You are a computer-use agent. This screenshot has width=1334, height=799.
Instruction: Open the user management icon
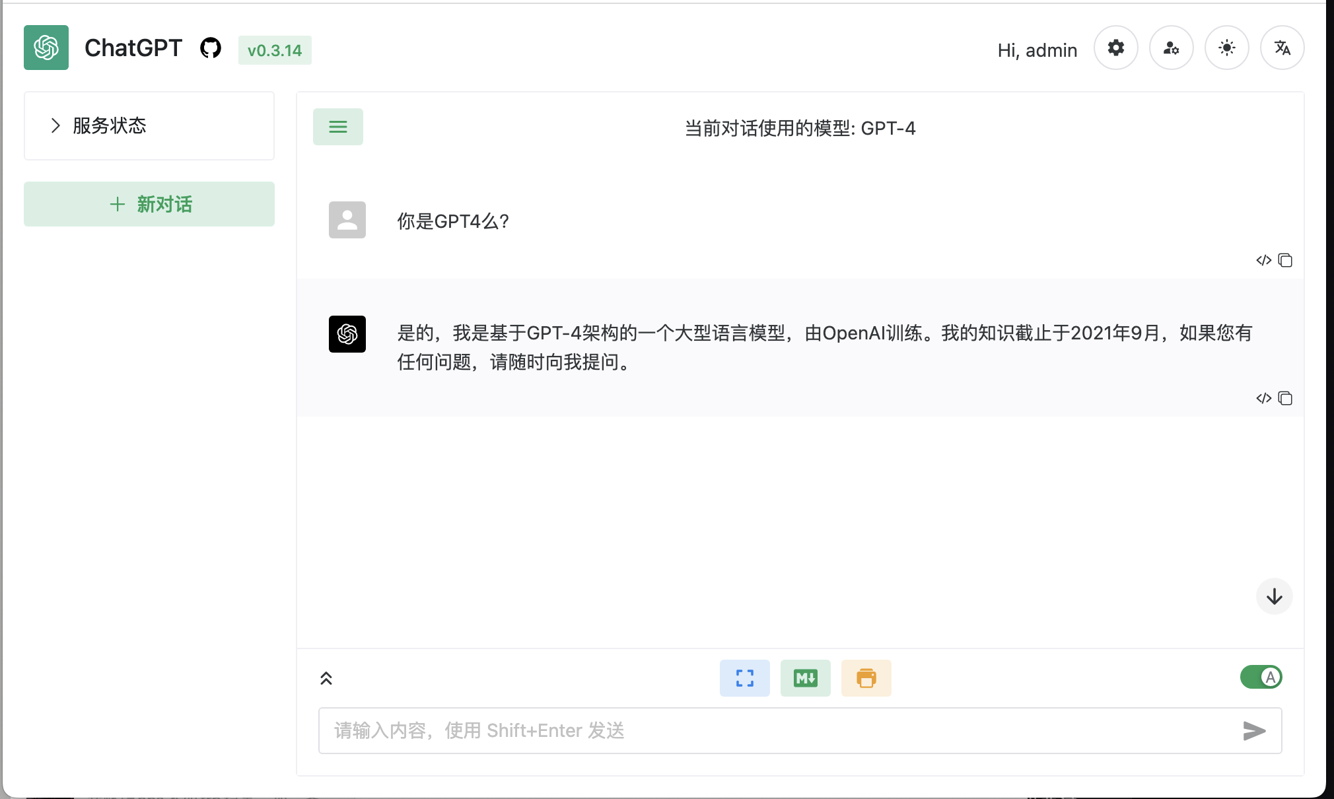coord(1171,48)
